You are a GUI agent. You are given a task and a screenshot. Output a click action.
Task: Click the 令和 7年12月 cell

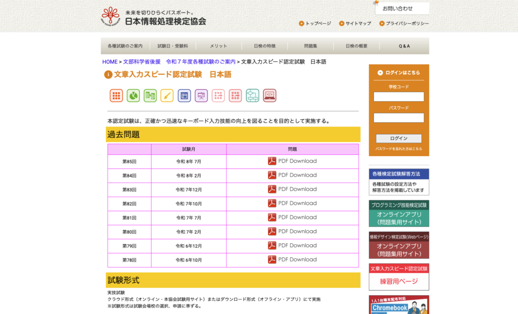tap(189, 190)
